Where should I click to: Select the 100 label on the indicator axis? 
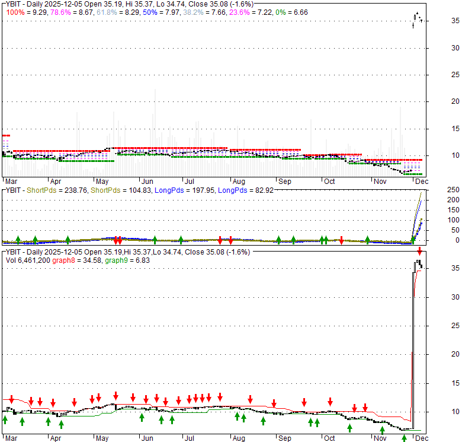tap(453, 220)
